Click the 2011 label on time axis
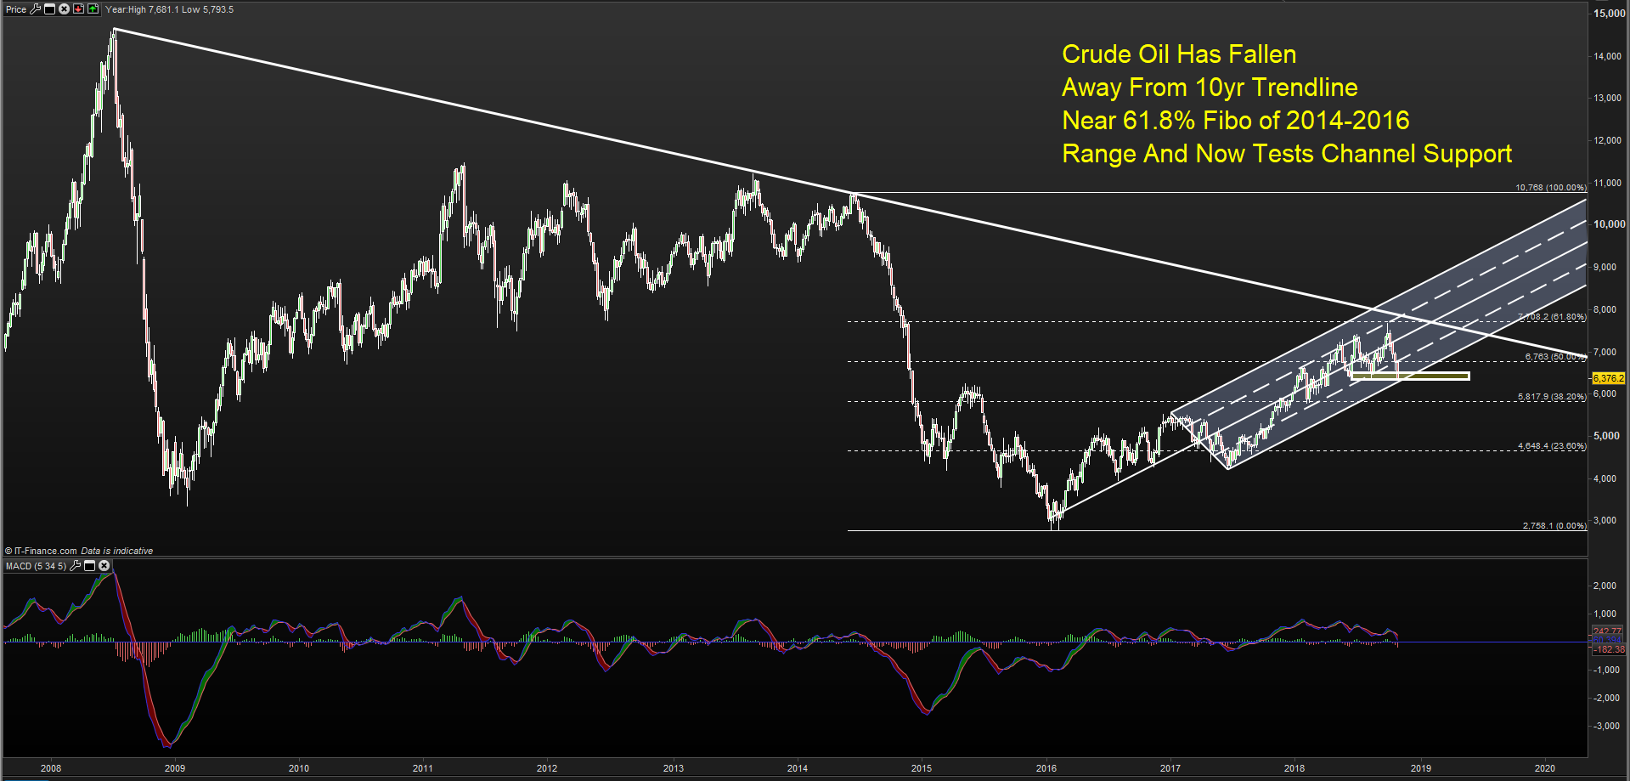The height and width of the screenshot is (781, 1630). coord(423,768)
